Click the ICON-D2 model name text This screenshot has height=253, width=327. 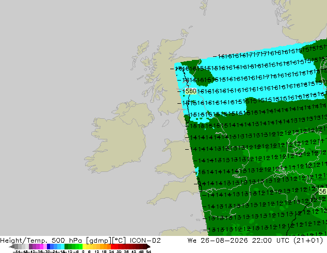(x=145, y=241)
